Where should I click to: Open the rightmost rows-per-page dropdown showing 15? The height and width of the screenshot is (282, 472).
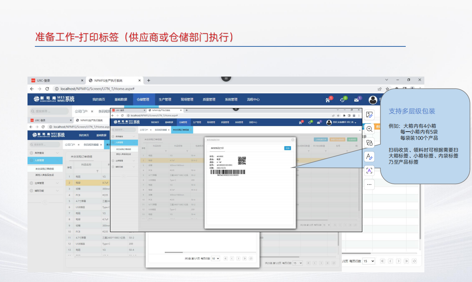click(x=369, y=261)
